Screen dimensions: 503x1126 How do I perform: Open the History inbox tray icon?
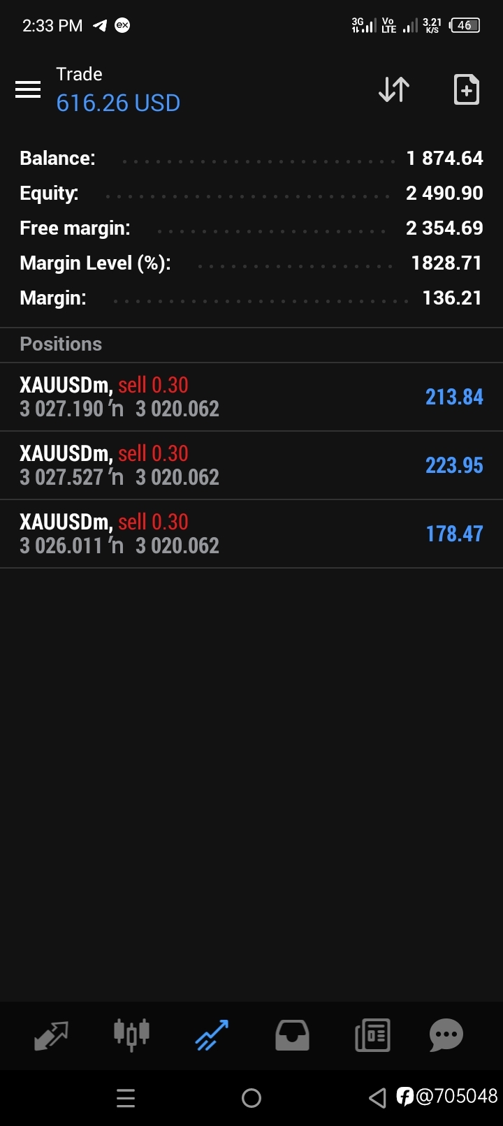coord(292,1035)
